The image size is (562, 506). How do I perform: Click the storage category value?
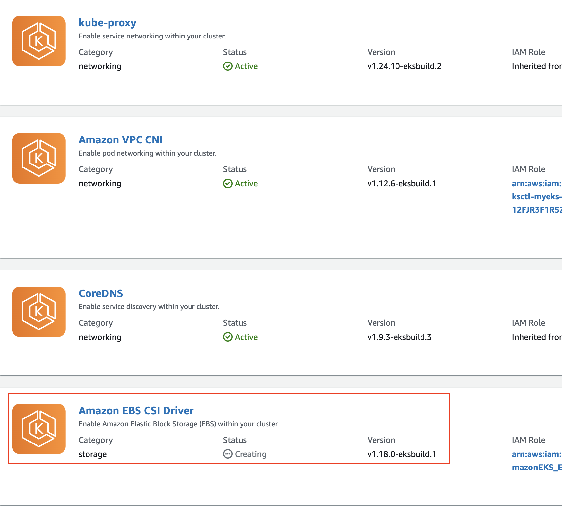click(92, 454)
